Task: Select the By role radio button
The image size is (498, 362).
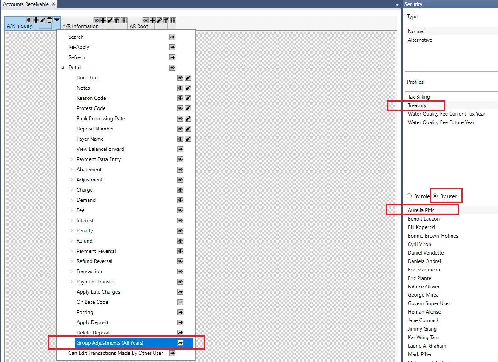Action: pyautogui.click(x=409, y=196)
